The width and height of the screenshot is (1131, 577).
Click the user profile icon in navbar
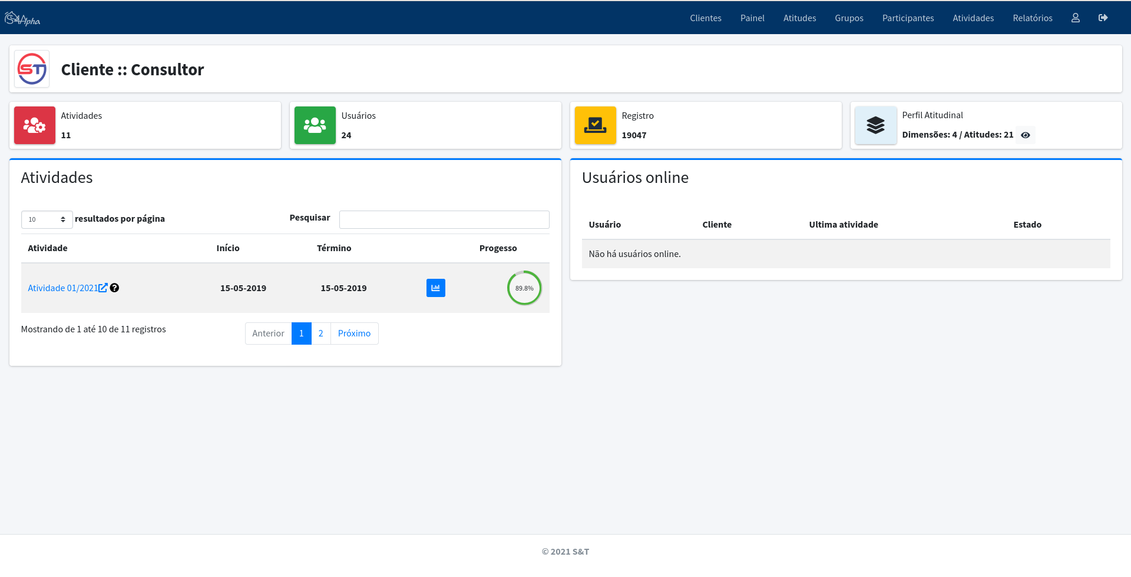click(1075, 18)
